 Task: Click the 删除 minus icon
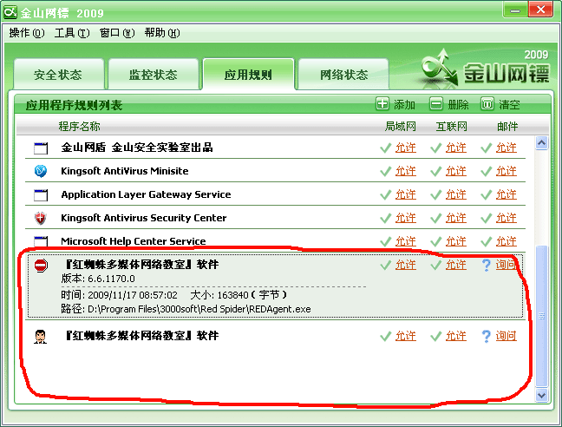(435, 104)
